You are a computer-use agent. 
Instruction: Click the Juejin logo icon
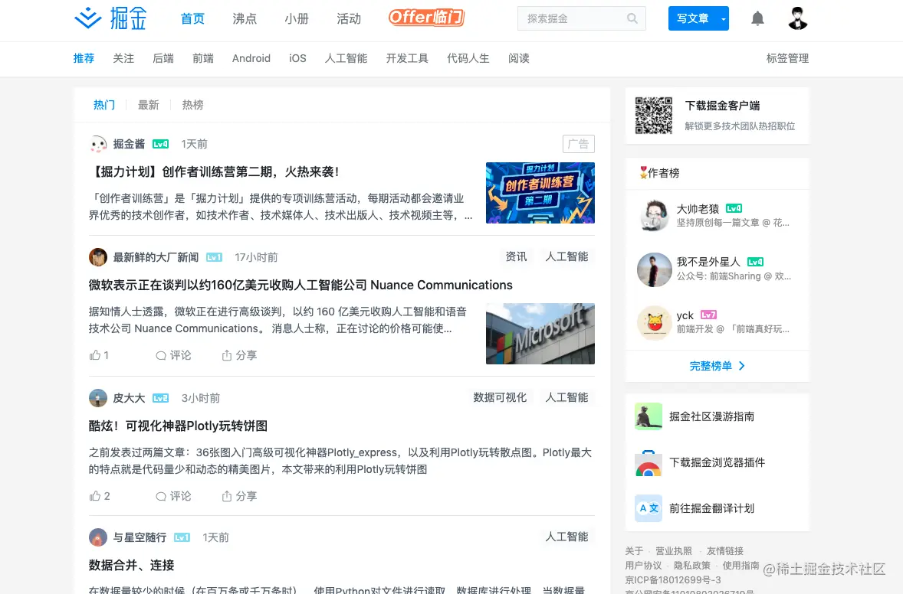point(88,18)
